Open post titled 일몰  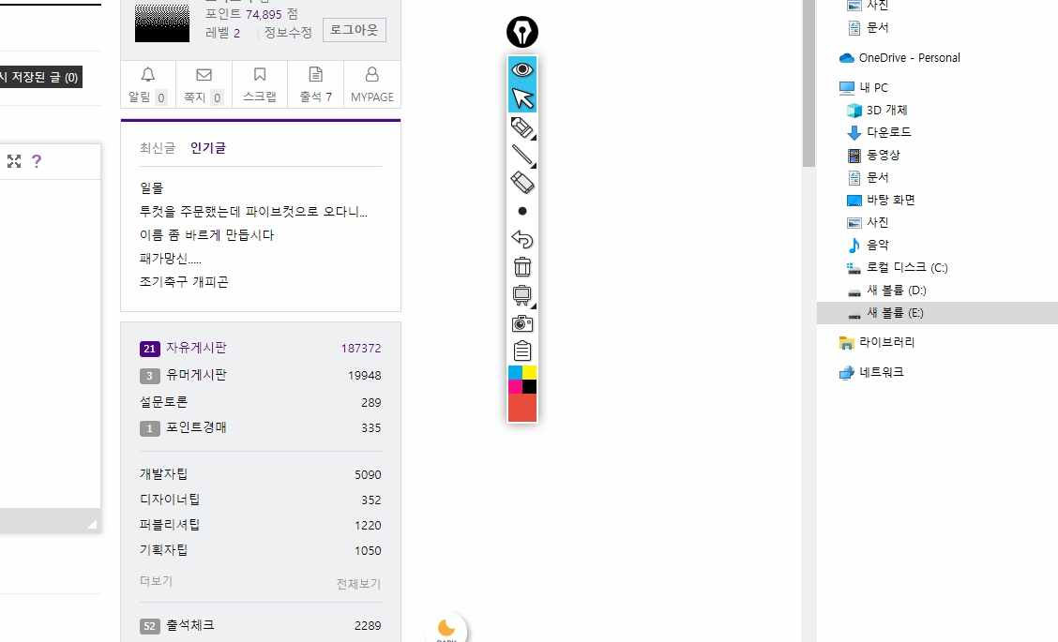[152, 188]
